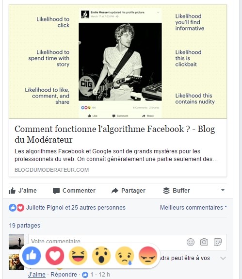The height and width of the screenshot is (279, 242).
Task: Choose the Wow surprised reaction
Action: pos(101,256)
